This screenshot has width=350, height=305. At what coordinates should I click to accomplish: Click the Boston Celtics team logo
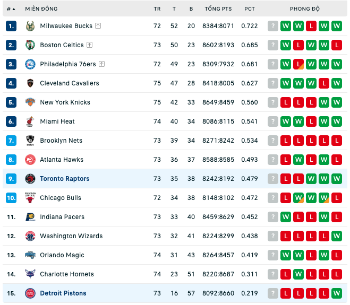click(30, 45)
